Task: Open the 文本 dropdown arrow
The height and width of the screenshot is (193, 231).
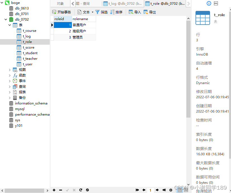Action: click(x=92, y=12)
